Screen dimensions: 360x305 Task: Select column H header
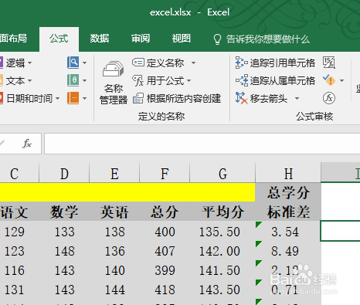click(288, 173)
